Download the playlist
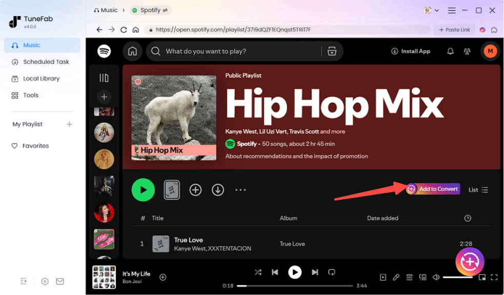The height and width of the screenshot is (295, 504). (218, 190)
